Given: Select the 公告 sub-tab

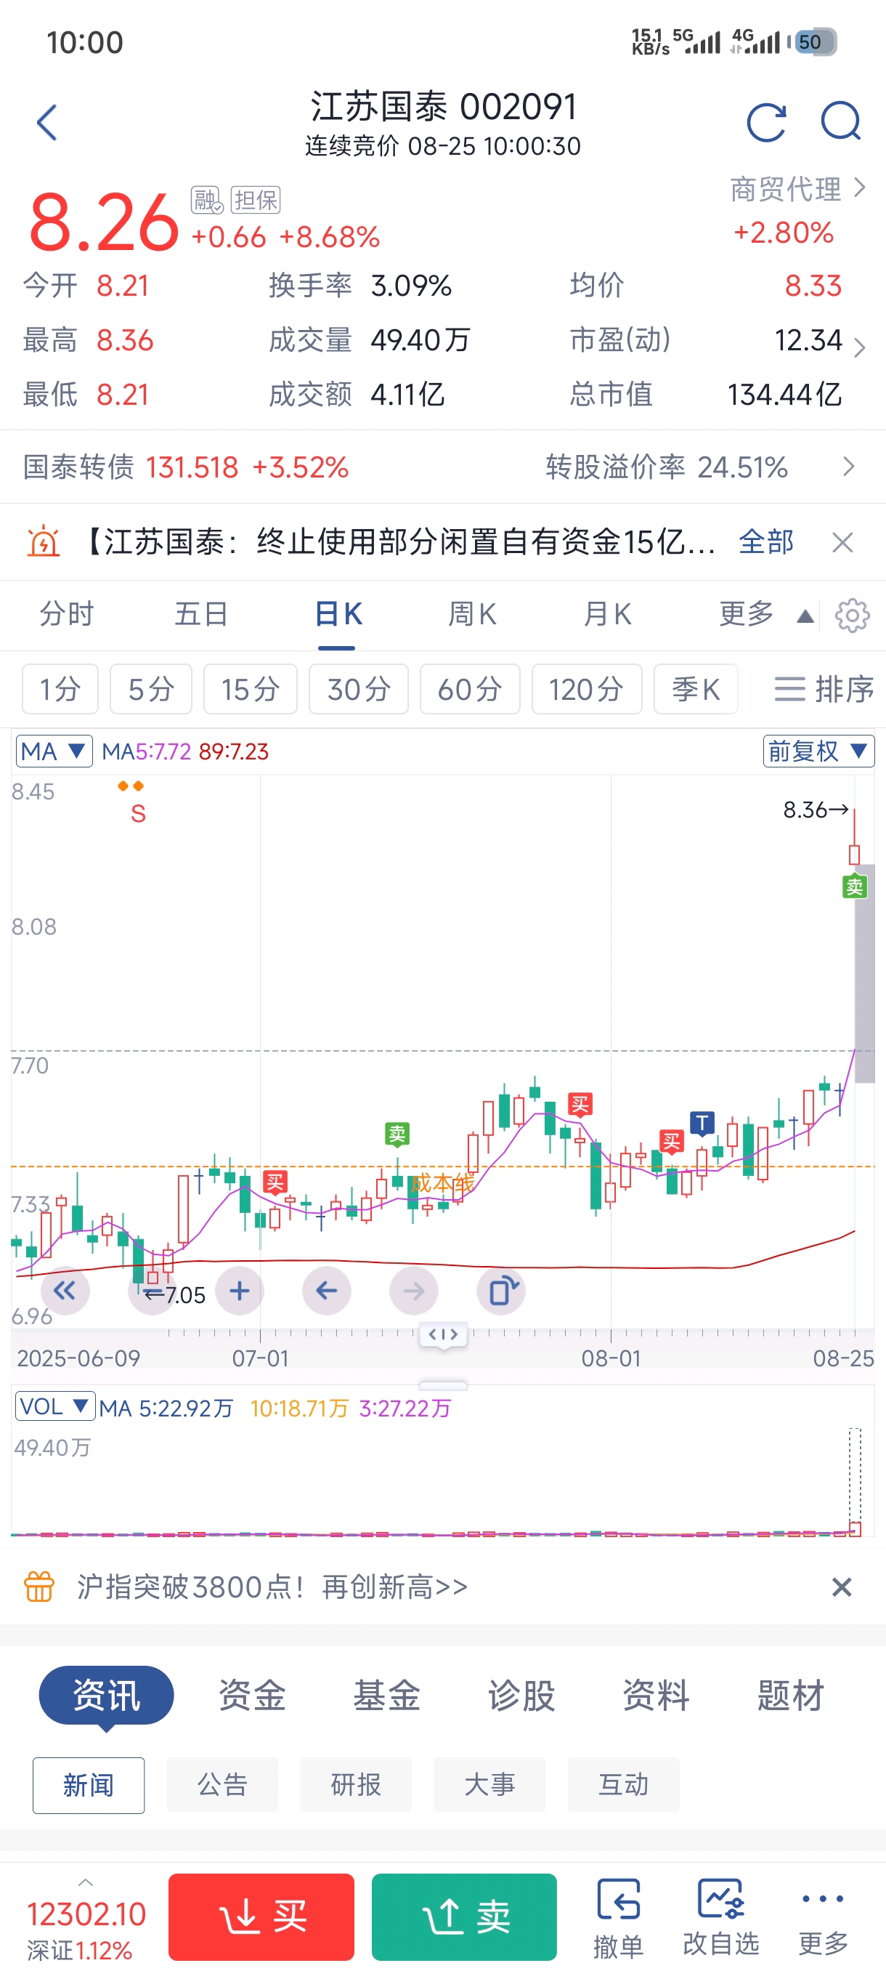Looking at the screenshot, I should pos(222,1786).
